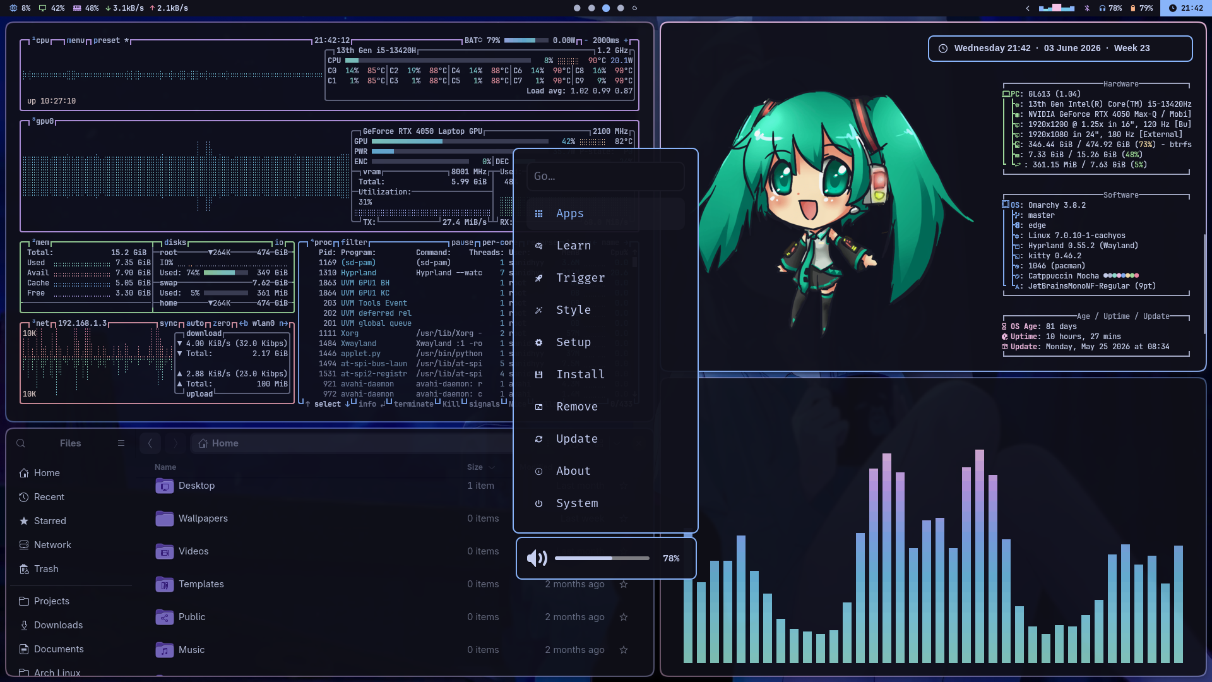Star the Music folder
The image size is (1212, 682).
[624, 650]
